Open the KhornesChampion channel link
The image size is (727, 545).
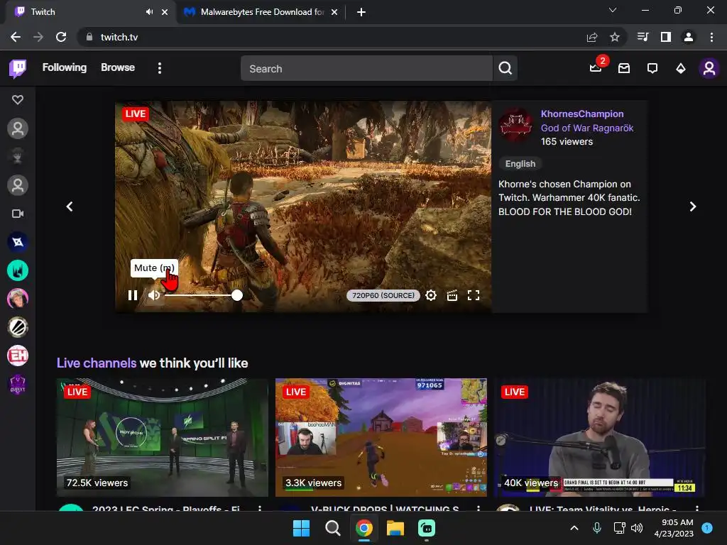coord(582,114)
